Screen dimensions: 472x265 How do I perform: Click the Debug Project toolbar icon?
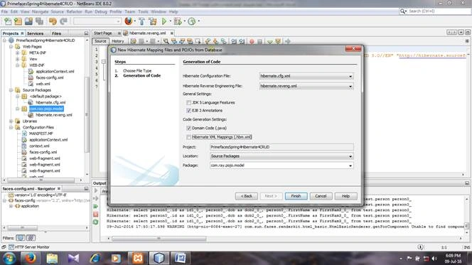pyautogui.click(x=178, y=21)
